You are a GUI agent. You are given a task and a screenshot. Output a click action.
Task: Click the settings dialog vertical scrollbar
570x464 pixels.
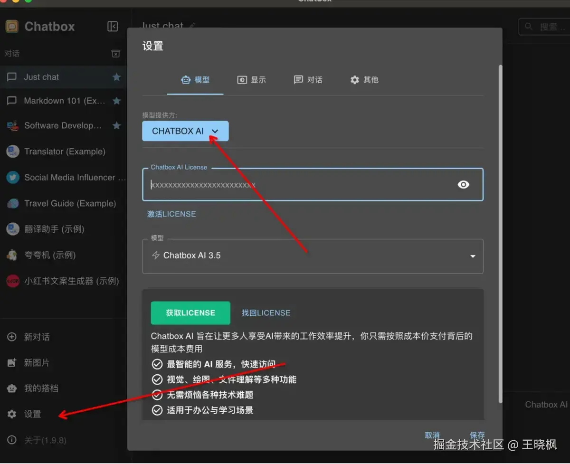pos(500,233)
